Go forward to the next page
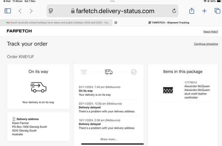The height and width of the screenshot is (146, 222). 31,11
